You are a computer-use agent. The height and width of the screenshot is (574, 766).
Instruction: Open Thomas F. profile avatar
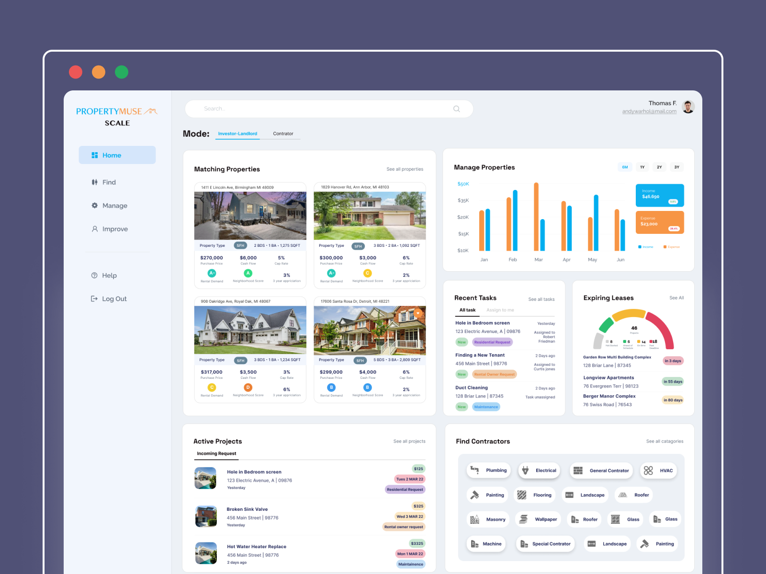click(688, 107)
